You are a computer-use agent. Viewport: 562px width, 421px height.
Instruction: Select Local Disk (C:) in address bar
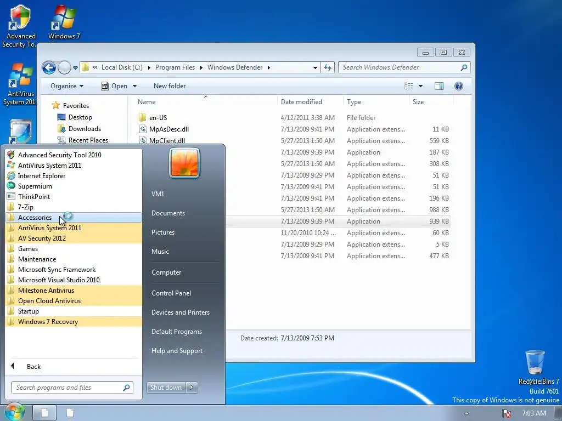click(122, 67)
